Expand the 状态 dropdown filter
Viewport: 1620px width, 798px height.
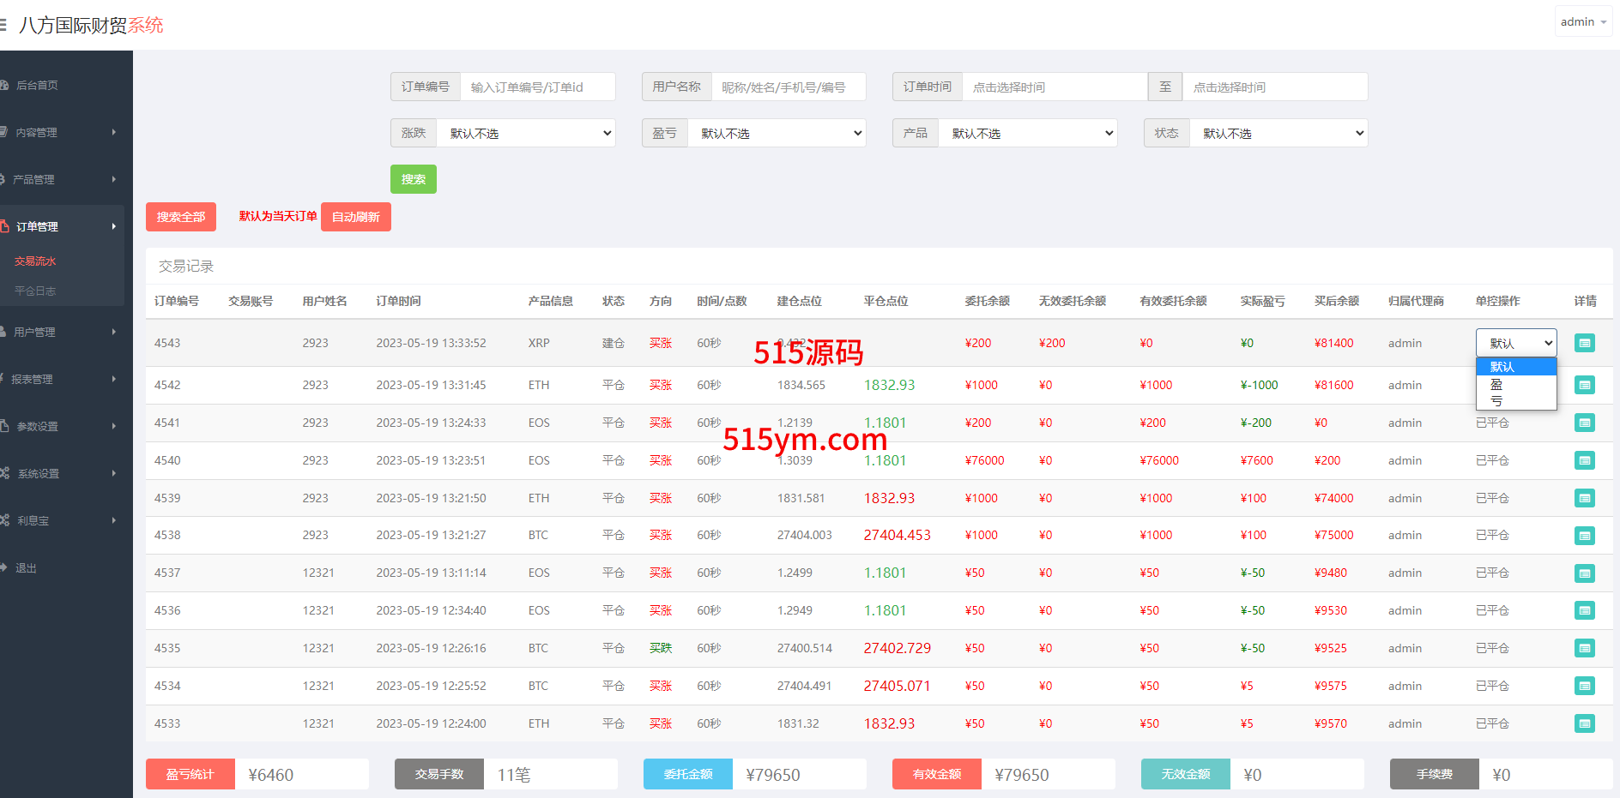(1278, 133)
